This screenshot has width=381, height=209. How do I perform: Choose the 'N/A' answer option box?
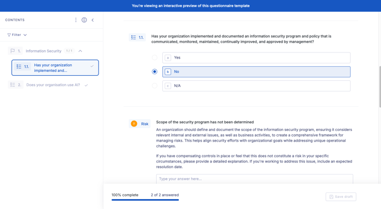(256, 86)
